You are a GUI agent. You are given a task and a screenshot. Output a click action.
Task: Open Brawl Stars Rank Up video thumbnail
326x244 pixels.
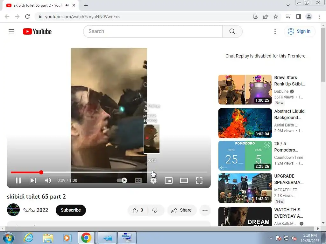pos(245,90)
